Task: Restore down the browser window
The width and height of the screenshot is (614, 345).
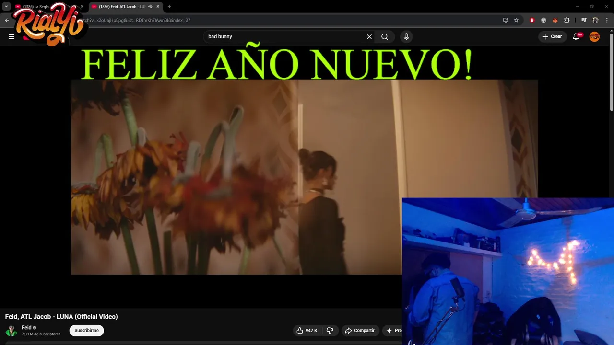Action: click(x=592, y=7)
